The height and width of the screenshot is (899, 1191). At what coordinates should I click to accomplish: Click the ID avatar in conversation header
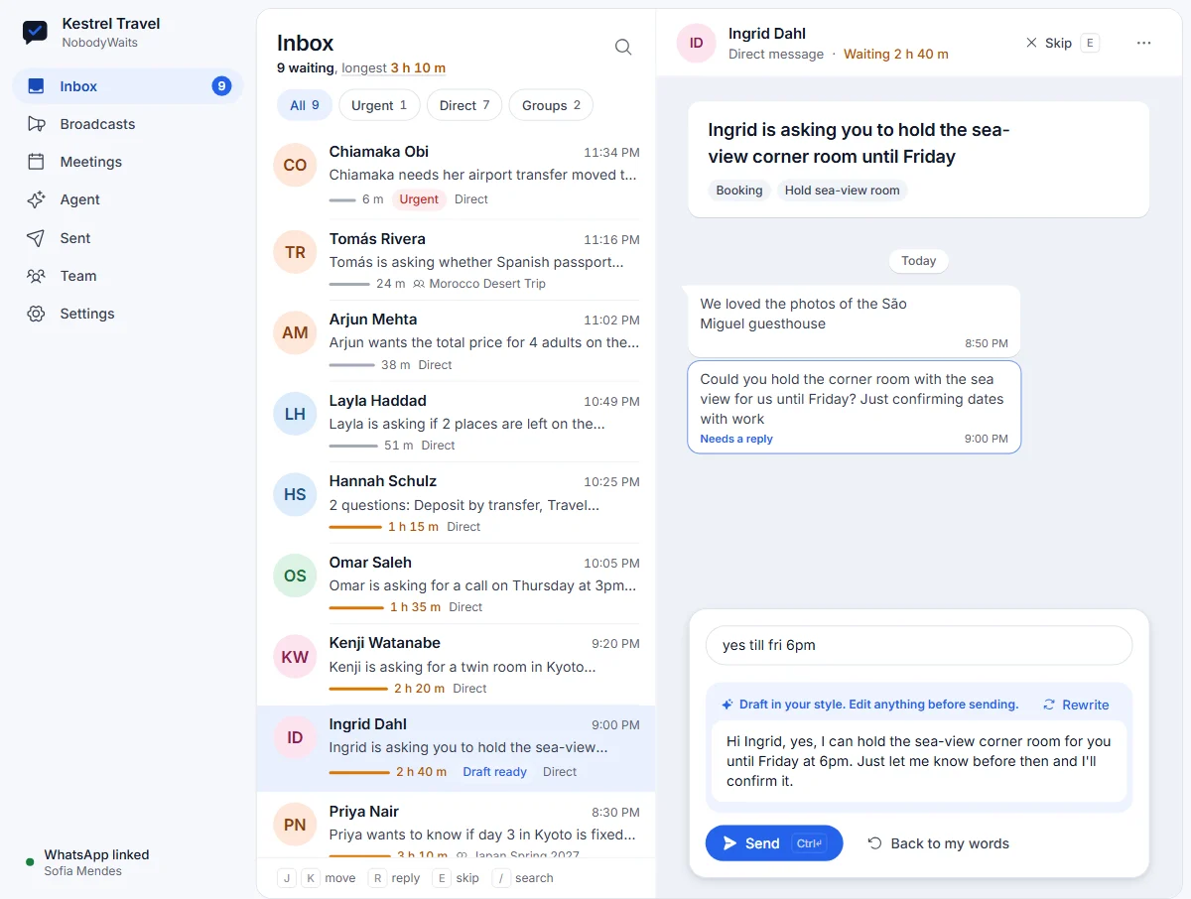coord(696,43)
